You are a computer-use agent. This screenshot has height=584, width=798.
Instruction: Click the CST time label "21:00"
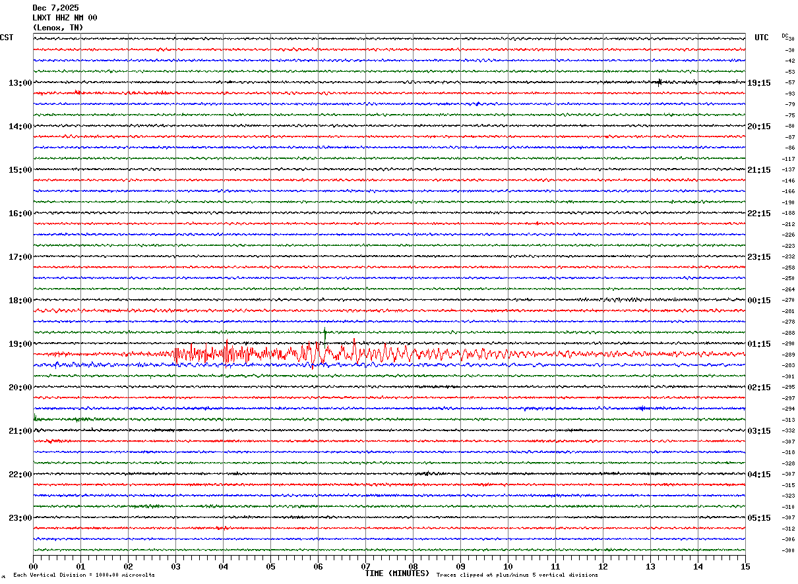(x=20, y=431)
